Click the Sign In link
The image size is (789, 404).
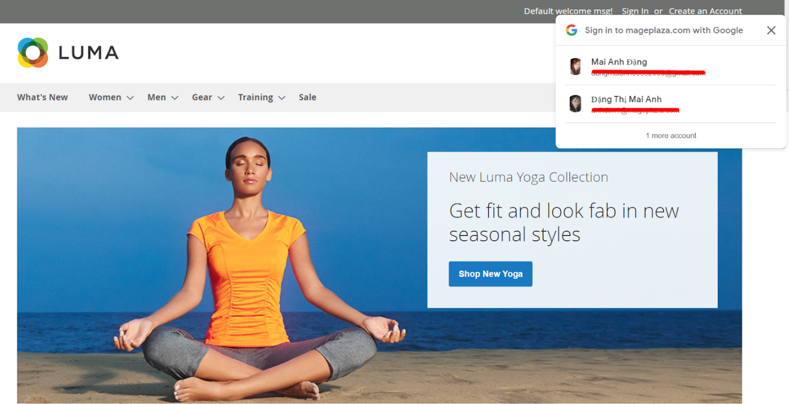coord(635,11)
